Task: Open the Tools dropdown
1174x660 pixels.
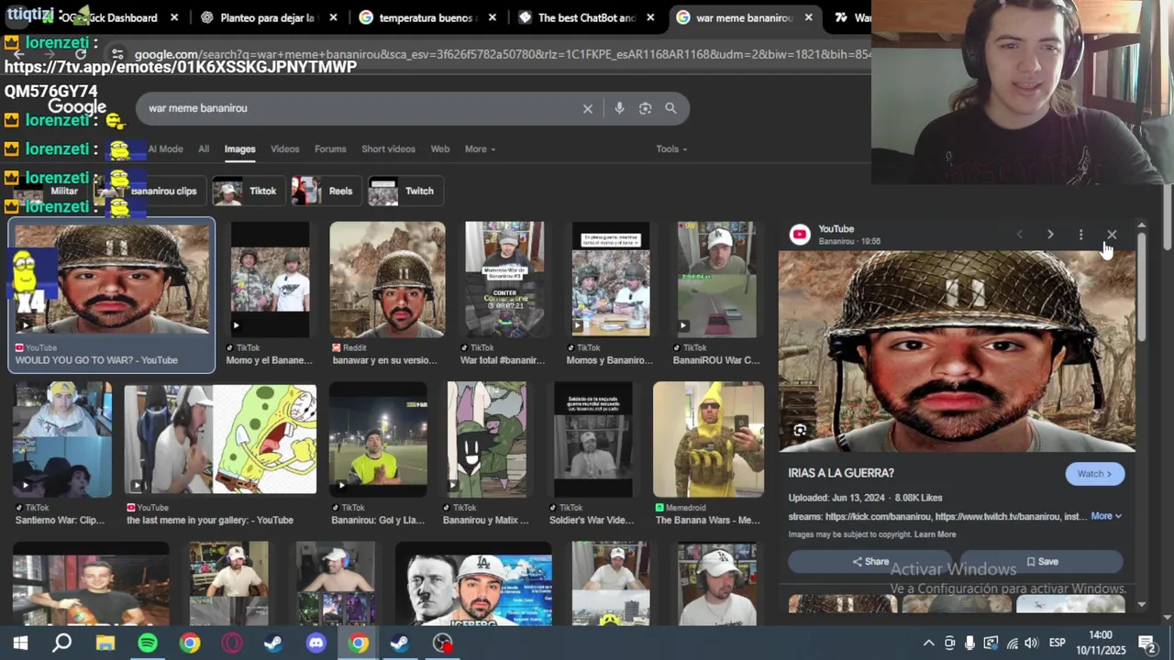Action: pos(671,149)
